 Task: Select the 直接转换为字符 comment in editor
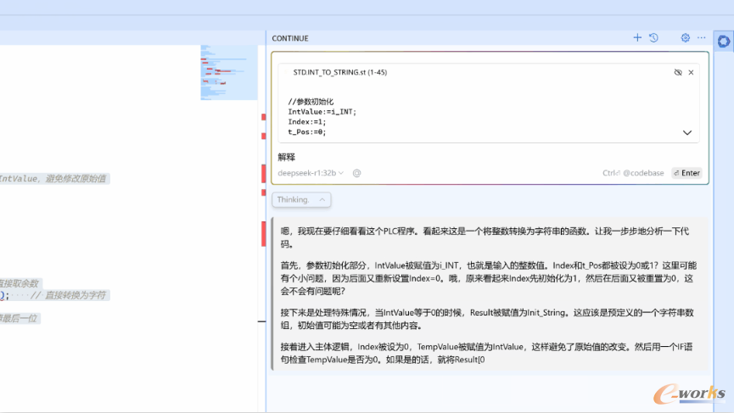pos(76,296)
